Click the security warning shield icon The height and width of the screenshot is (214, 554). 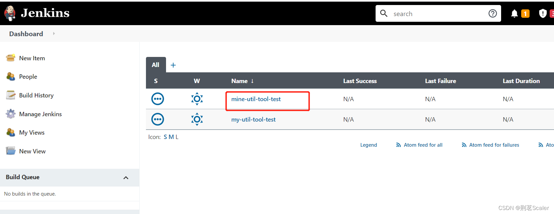[543, 13]
